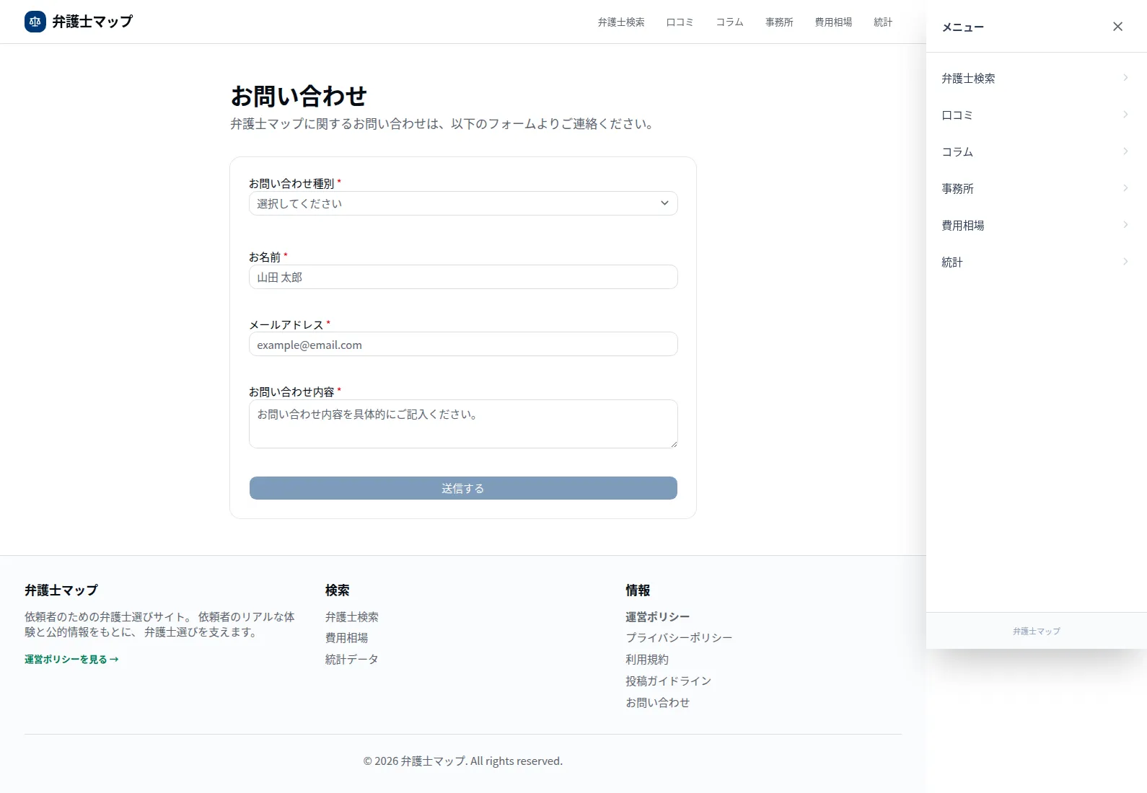This screenshot has width=1147, height=793.
Task: Click chevron next to 統計 in menu panel
Action: click(x=1125, y=262)
